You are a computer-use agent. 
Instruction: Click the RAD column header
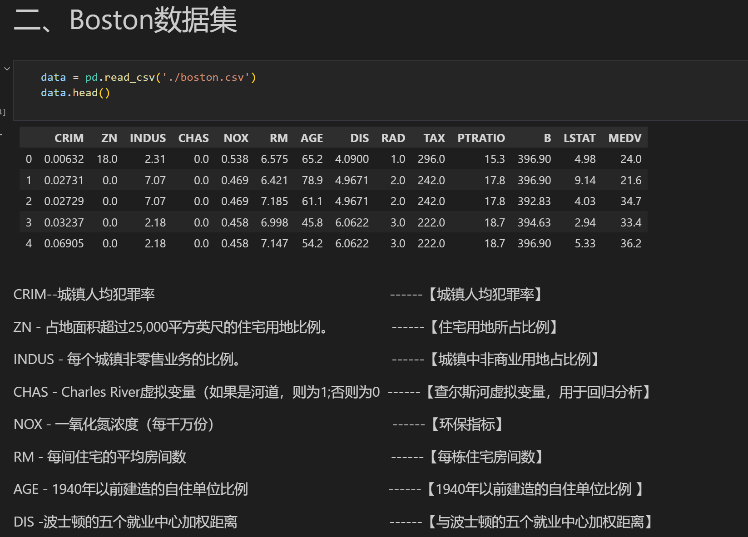pyautogui.click(x=393, y=138)
